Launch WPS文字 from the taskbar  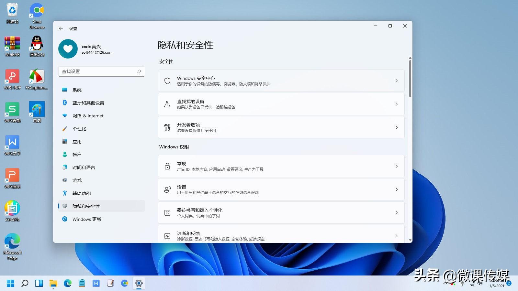tap(96, 283)
